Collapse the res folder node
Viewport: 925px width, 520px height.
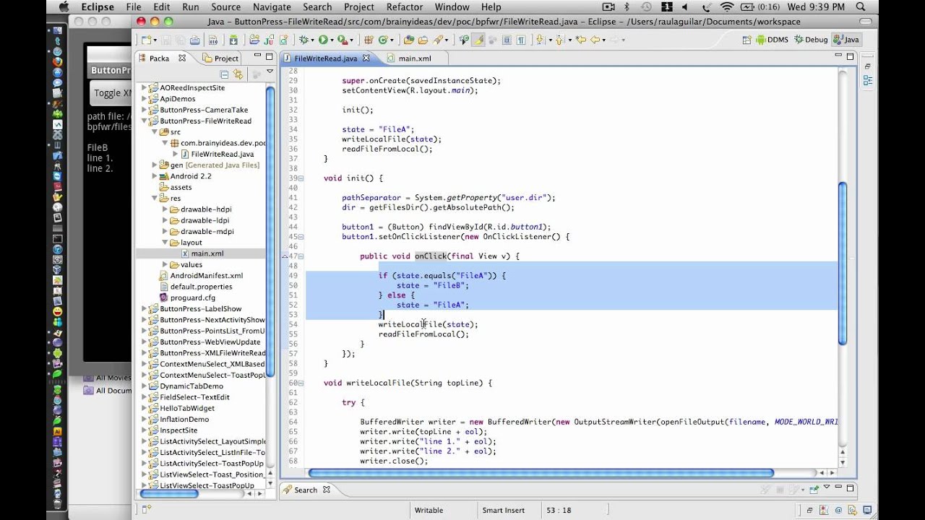click(x=155, y=199)
